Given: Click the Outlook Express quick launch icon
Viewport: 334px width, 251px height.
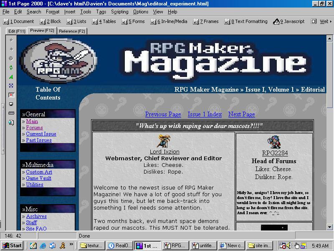Looking at the screenshot, I should click(53, 246).
